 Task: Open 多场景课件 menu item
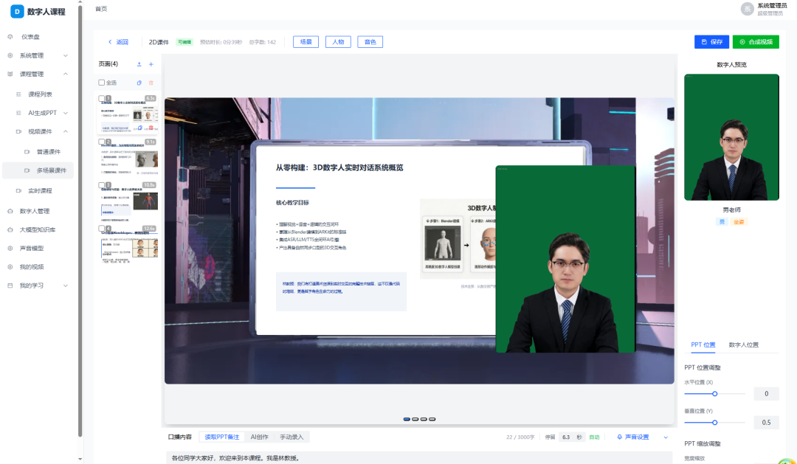pyautogui.click(x=38, y=170)
